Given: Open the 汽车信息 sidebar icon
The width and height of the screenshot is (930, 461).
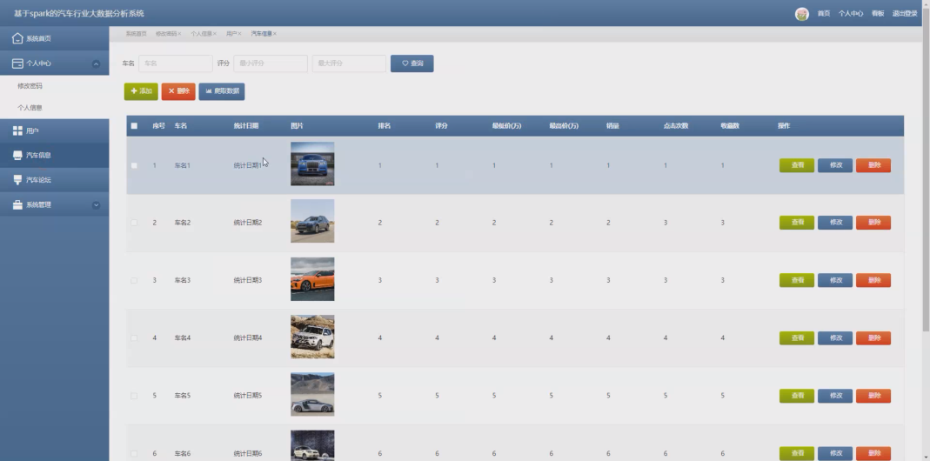Looking at the screenshot, I should click(x=17, y=156).
